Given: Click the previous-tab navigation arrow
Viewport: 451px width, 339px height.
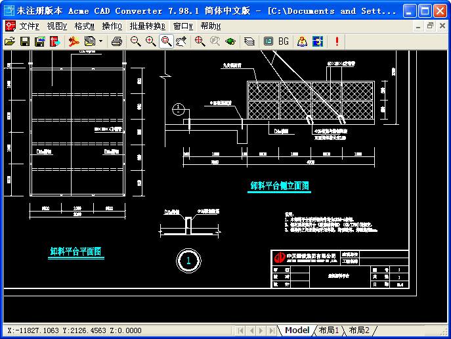Looking at the screenshot, I should pos(251,330).
